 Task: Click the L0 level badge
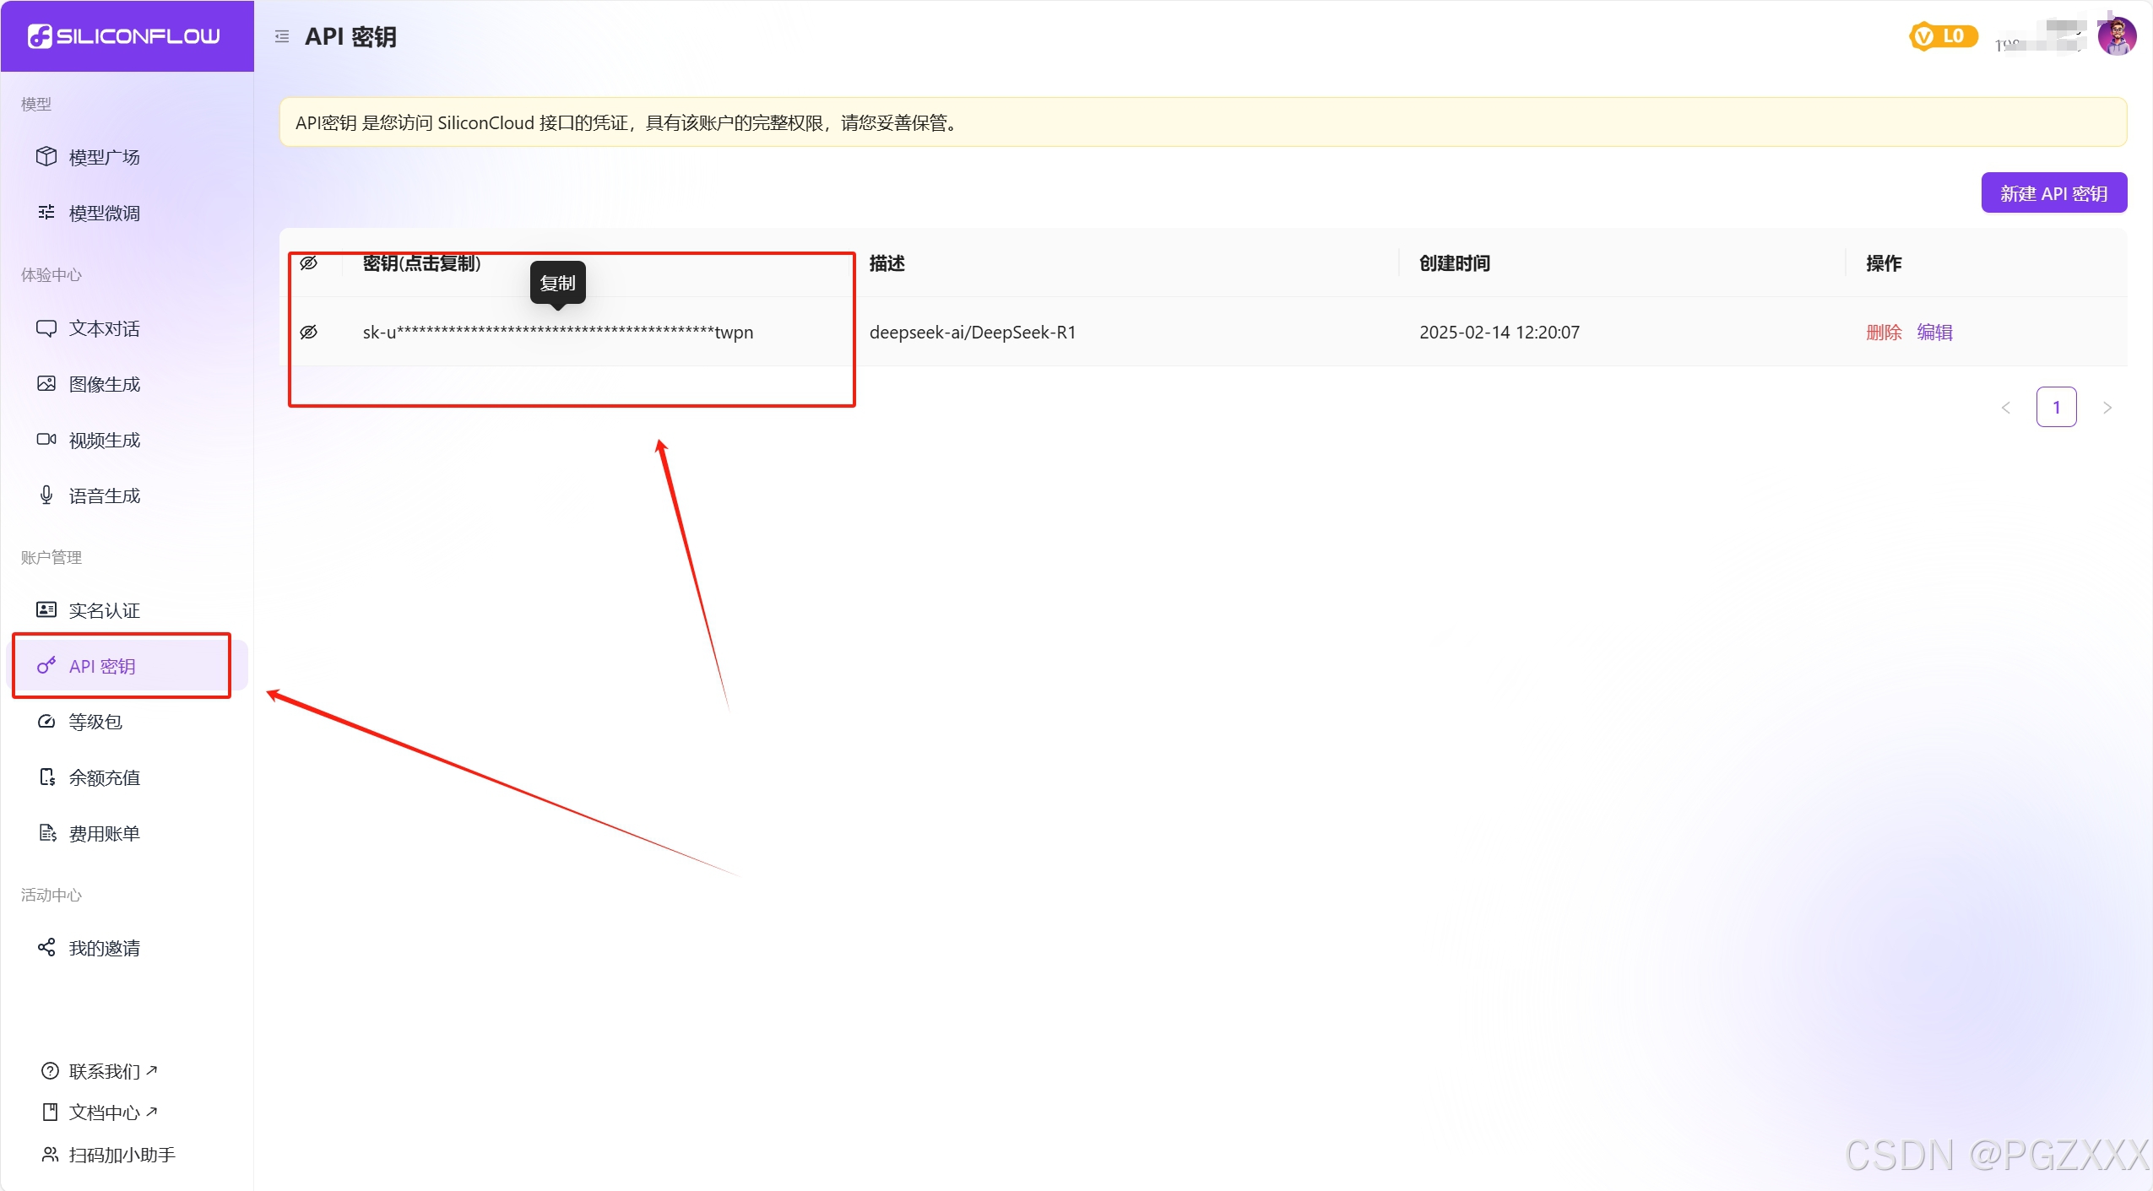[x=1943, y=36]
